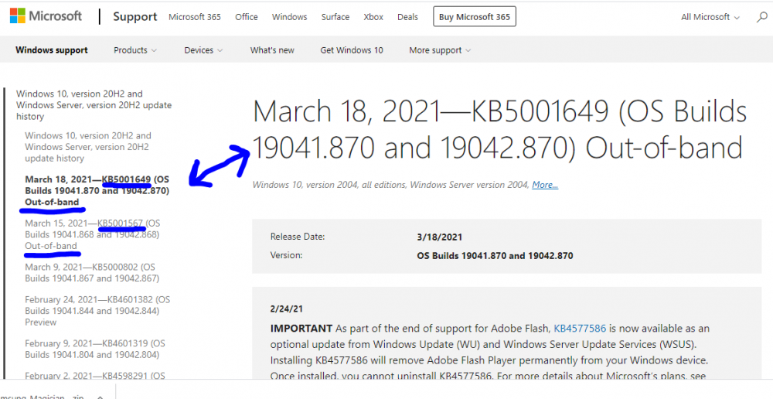Click the KB5001649 page title heading
This screenshot has height=399, width=773.
click(499, 130)
